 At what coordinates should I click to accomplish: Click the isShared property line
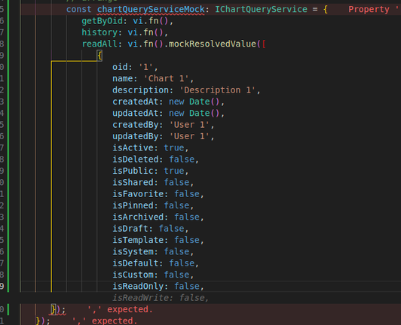[x=153, y=183]
